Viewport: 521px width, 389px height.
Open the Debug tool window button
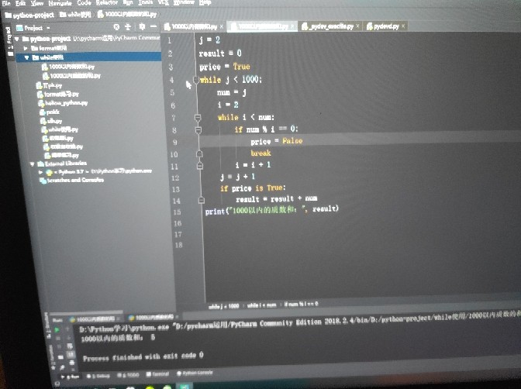tap(98, 376)
